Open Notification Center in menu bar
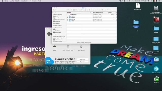Viewport: 162px width, 91px height. tap(159, 1)
